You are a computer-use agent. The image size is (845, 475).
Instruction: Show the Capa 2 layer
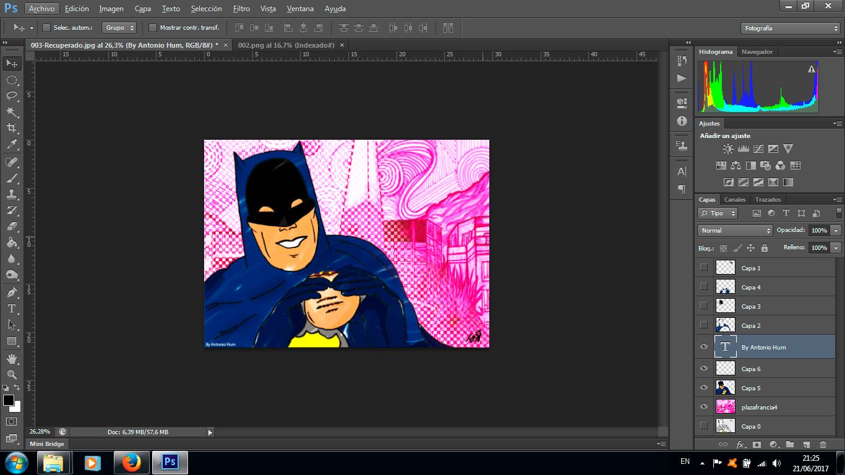[703, 325]
